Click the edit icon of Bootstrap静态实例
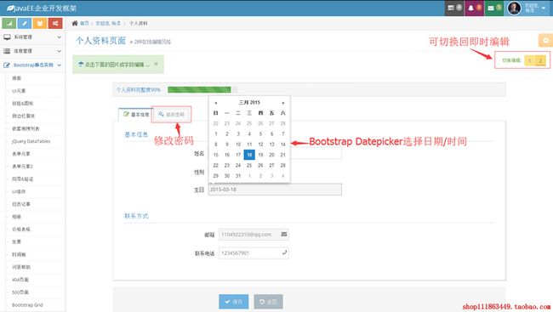Viewport: 553px width, 312px height. pos(7,65)
